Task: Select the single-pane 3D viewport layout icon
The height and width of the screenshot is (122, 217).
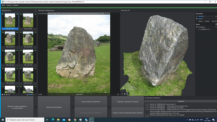Action: 122,94
